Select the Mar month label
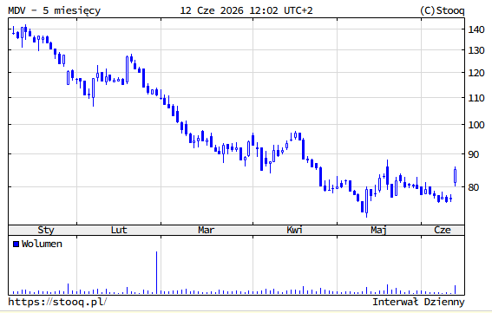 point(207,230)
